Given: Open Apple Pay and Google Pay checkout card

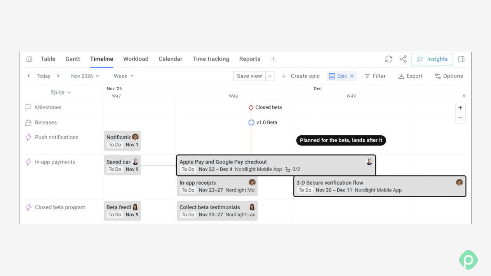Looking at the screenshot, I should point(276,165).
